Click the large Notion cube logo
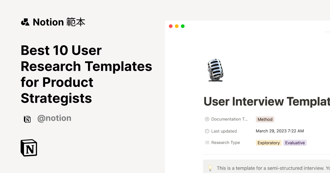Screen dimensions: 330x173 point(29,148)
